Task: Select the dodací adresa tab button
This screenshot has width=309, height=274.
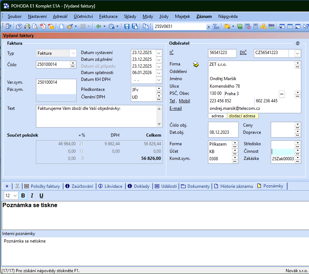Action: [x=242, y=116]
